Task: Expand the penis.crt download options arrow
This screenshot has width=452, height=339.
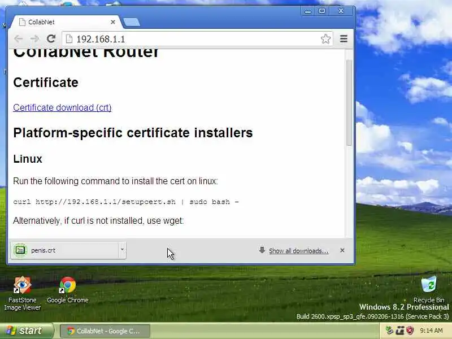Action: (x=122, y=250)
